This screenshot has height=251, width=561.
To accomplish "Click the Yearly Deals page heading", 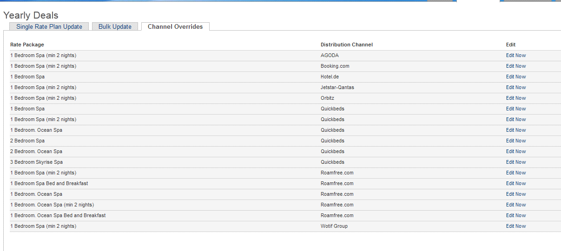I will point(31,16).
